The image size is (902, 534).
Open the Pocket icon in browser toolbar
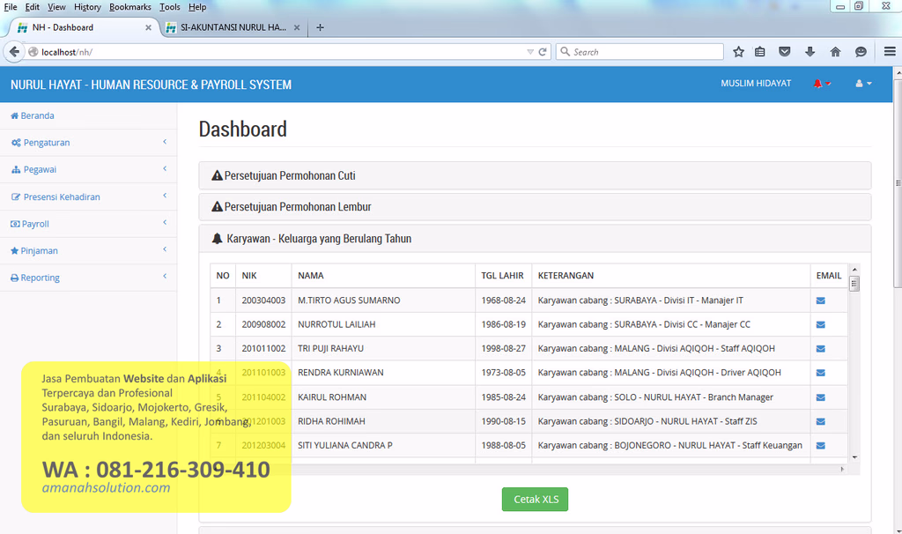click(785, 52)
